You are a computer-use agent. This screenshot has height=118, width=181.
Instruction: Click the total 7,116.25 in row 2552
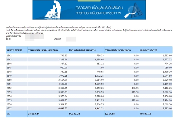pyautogui.click(x=167, y=88)
